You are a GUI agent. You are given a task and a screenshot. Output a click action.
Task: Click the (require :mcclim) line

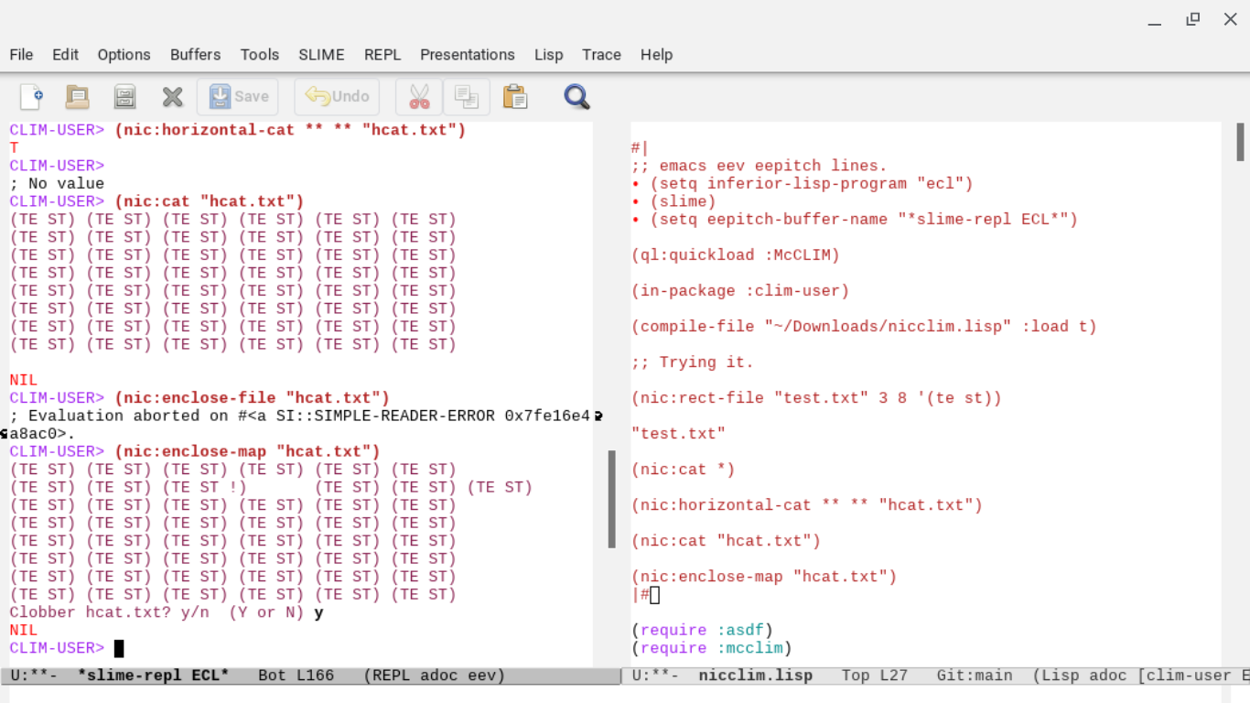click(711, 648)
